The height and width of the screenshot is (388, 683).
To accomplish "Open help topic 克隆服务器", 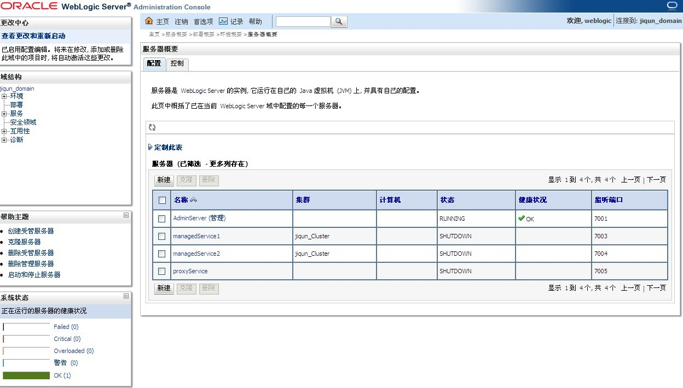I will pos(25,242).
